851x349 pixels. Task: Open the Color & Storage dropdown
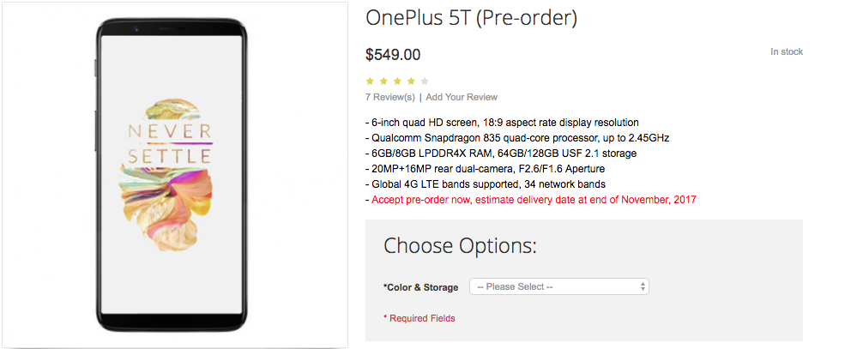558,286
